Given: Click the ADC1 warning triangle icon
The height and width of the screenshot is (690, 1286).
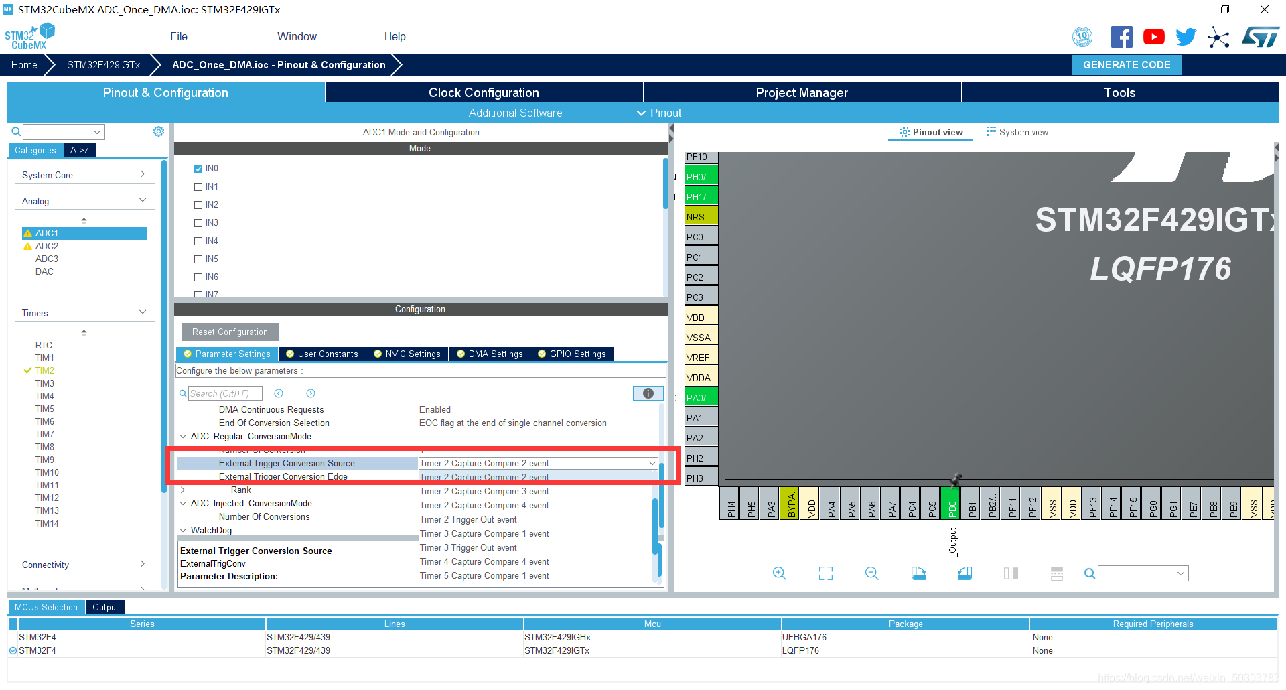Looking at the screenshot, I should pyautogui.click(x=27, y=233).
